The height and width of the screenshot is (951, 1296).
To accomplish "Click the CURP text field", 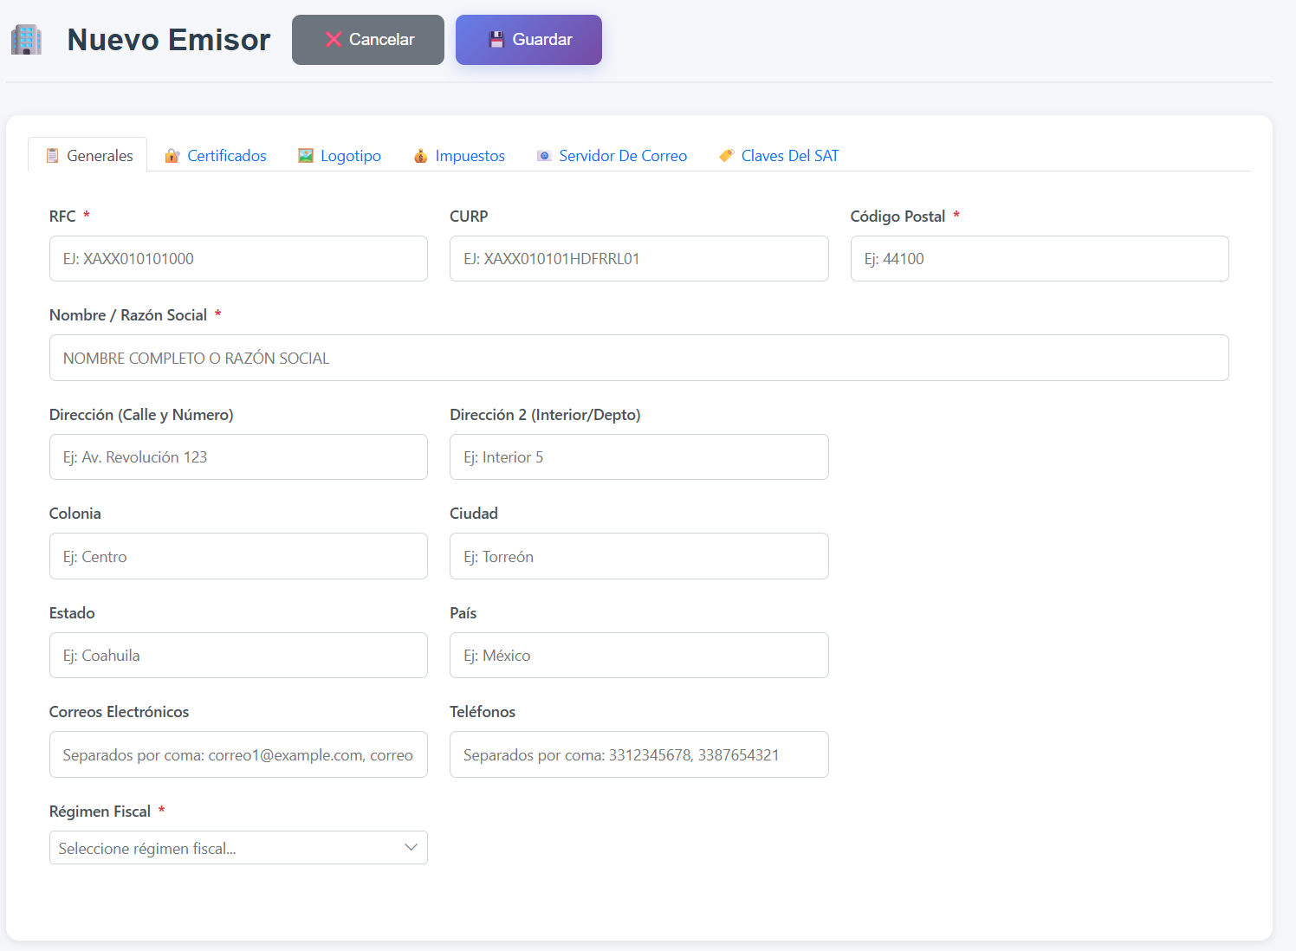I will click(638, 258).
